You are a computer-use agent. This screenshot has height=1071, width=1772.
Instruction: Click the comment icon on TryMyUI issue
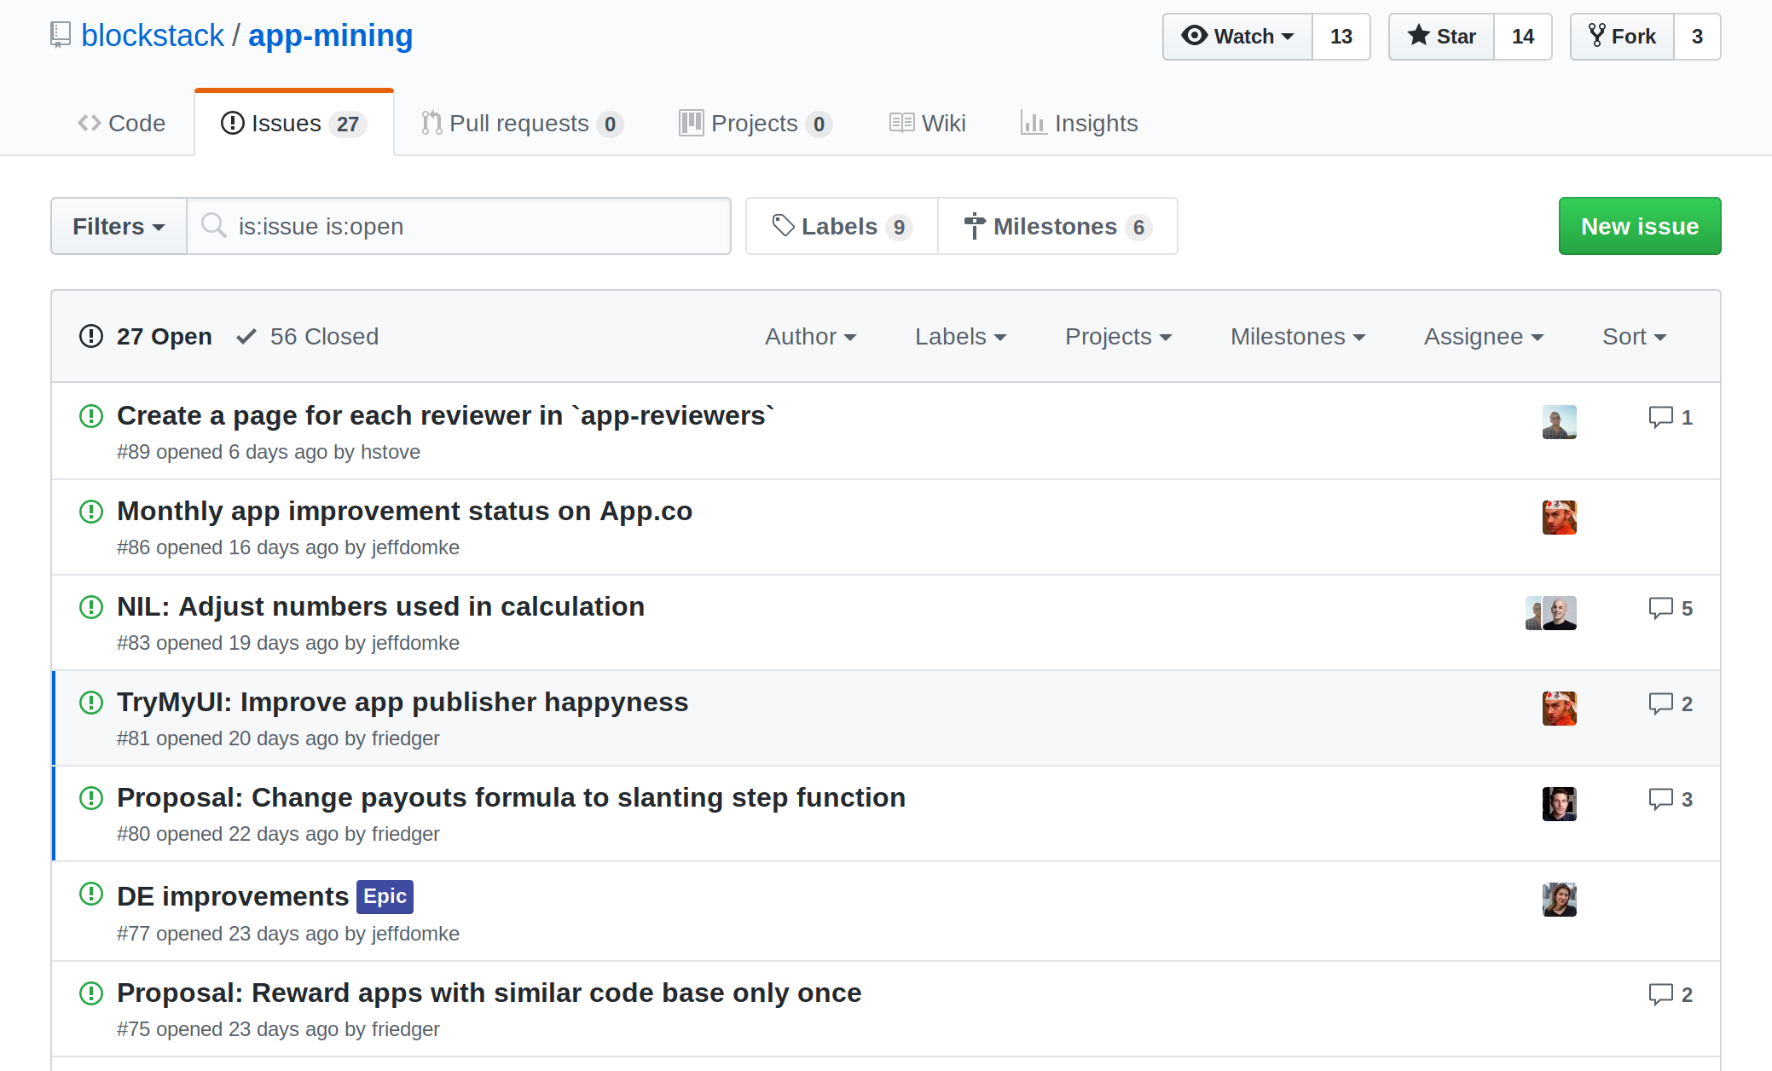click(x=1660, y=703)
